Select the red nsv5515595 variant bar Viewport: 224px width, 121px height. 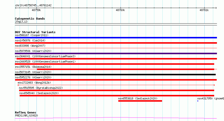(117, 90)
